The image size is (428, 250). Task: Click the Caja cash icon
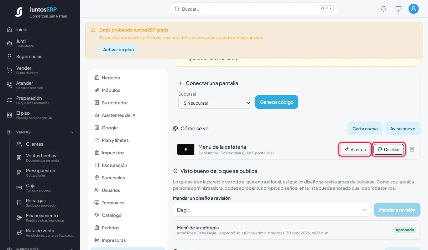point(19,188)
